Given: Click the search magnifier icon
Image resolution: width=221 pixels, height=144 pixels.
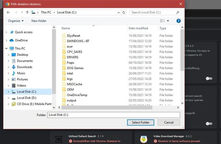Looking at the screenshot, I should 178,12.
